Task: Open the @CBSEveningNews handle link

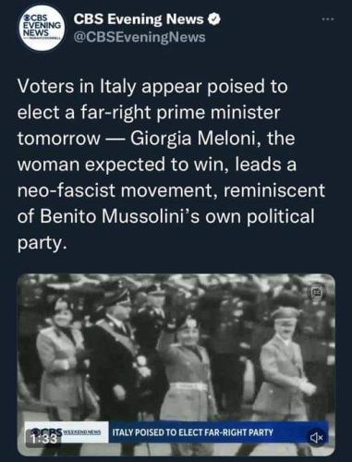Action: click(x=140, y=37)
